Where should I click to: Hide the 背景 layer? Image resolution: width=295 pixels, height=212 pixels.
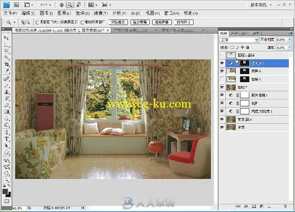pyautogui.click(x=222, y=127)
